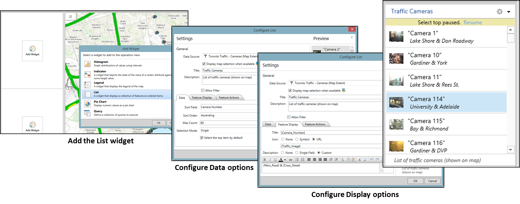
Task: Switch to Feature Actions in the front Configure List
Action: (315, 124)
